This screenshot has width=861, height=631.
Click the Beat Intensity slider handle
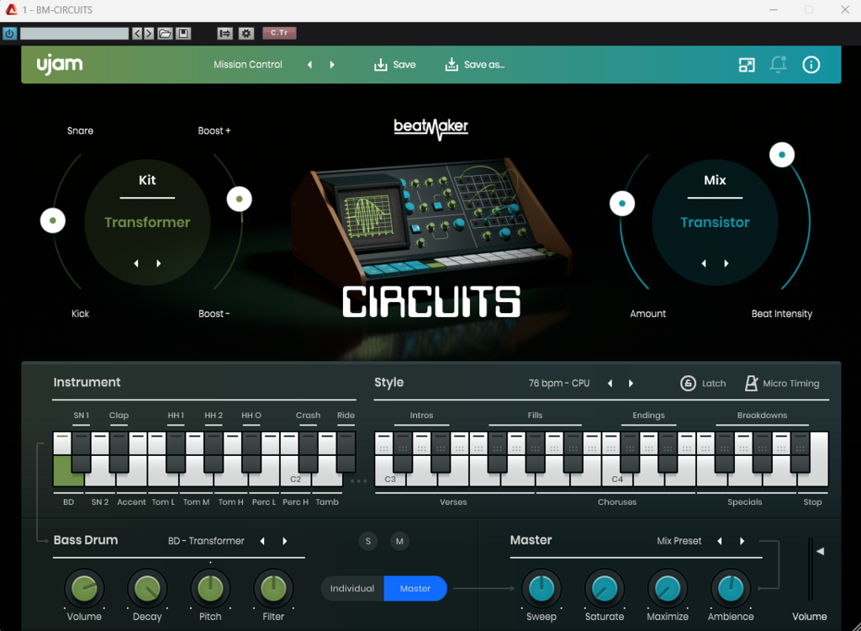click(x=782, y=155)
